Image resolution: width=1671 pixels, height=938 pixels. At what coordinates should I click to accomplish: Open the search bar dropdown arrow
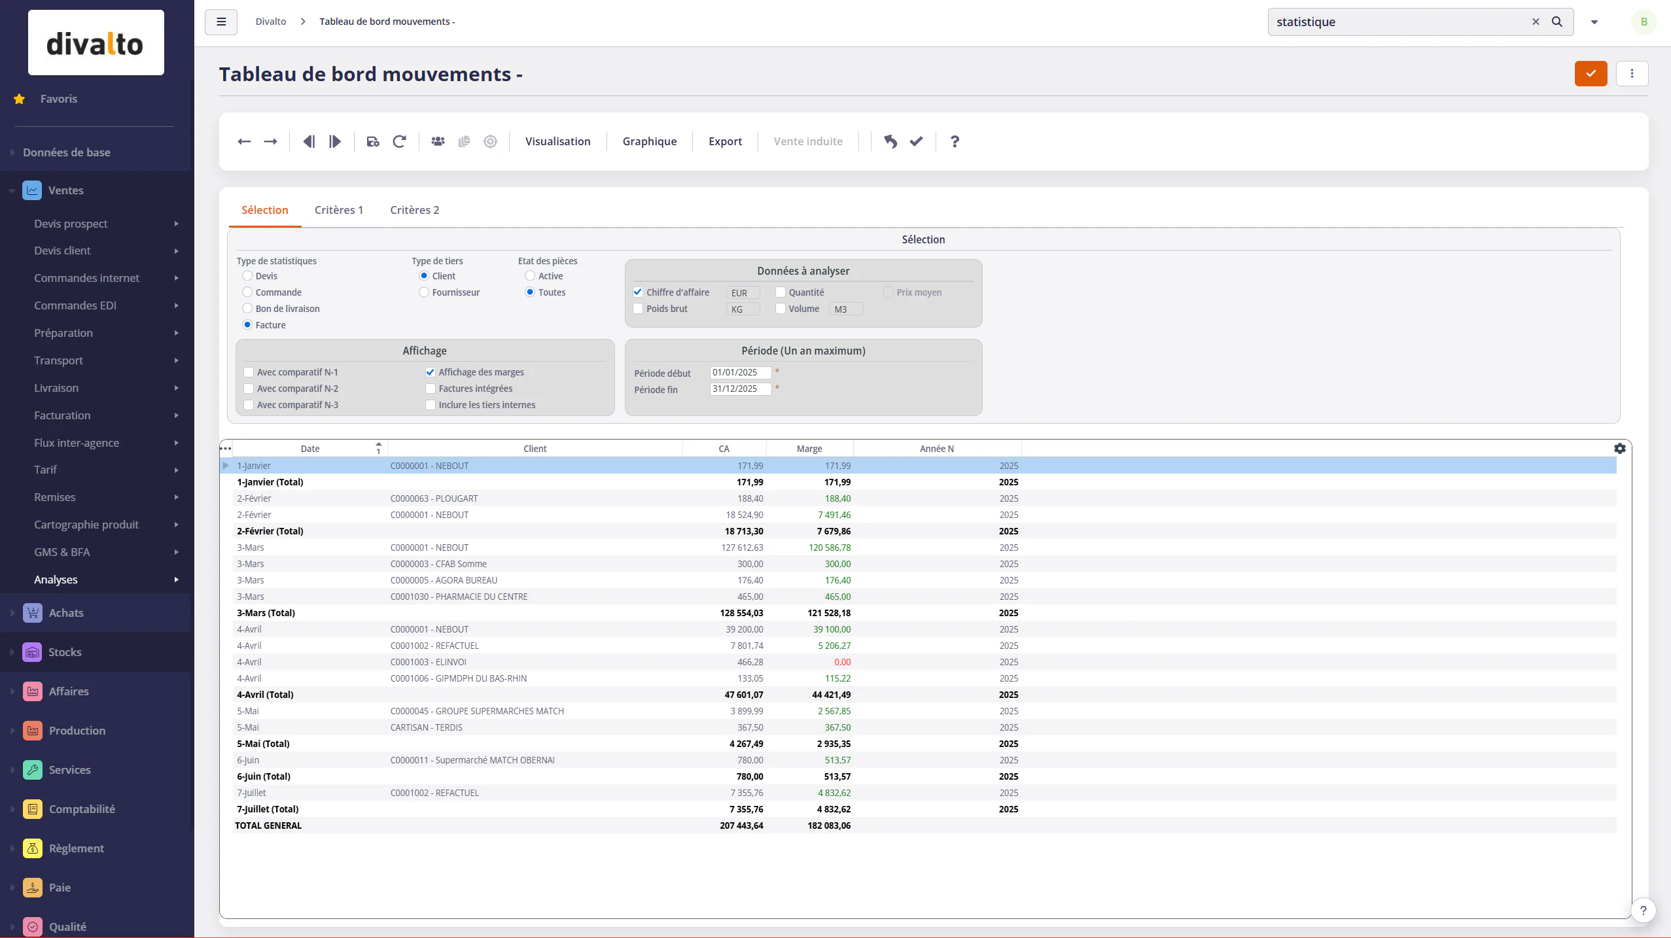coord(1594,21)
